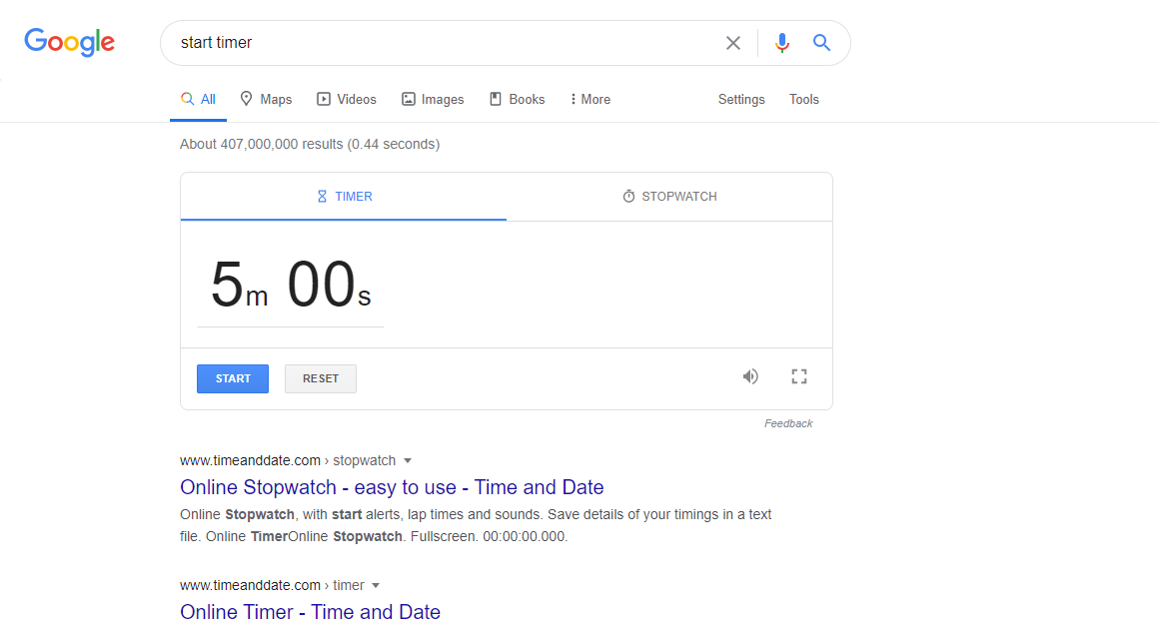Open the Maps search tab

click(266, 99)
